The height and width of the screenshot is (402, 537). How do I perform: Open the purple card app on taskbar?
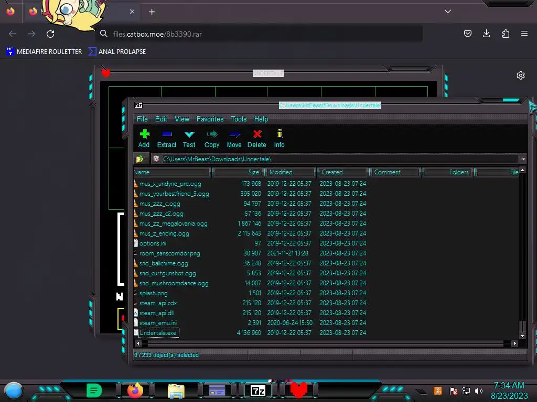(x=217, y=390)
